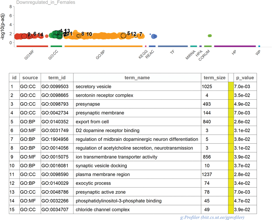Click the 'secretory vesicle' term name
Screen dimensions: 272x220
click(93, 87)
